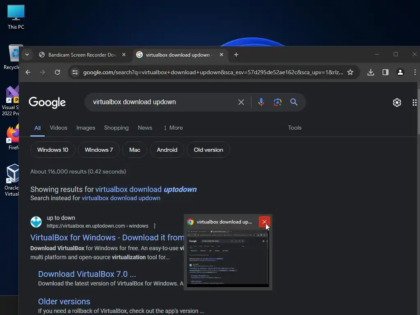The image size is (420, 315).
Task: Toggle the Chrome side panel
Action: click(386, 72)
